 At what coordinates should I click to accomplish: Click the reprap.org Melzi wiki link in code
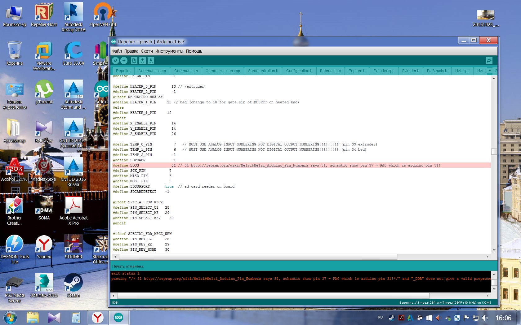pos(249,165)
